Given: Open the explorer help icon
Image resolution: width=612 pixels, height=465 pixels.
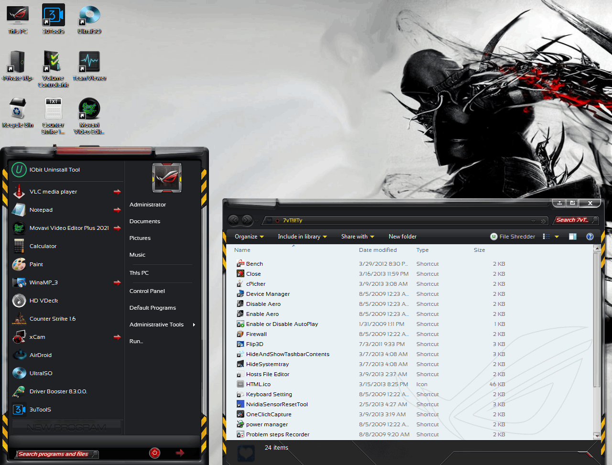Looking at the screenshot, I should tap(590, 237).
